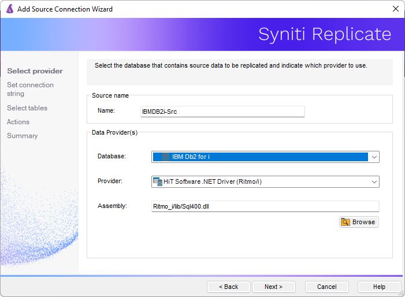Select the 'Select provider' wizard step

(35, 71)
